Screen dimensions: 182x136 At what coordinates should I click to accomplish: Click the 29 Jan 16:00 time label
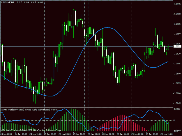[167, 134]
